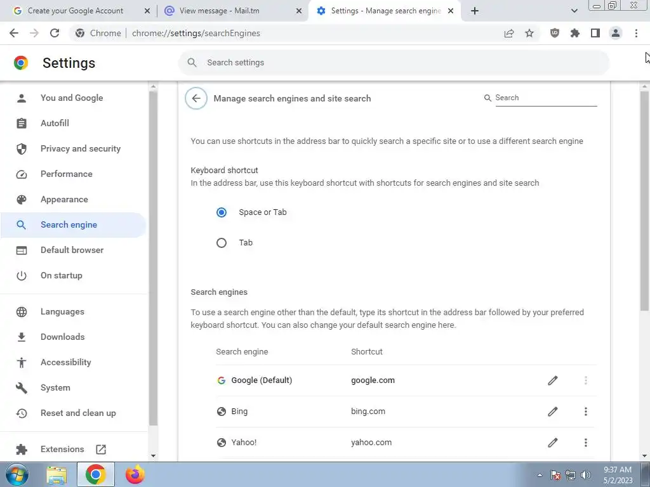Screen dimensions: 650x487
Task: Launch Firefox from the taskbar
Action: pos(135,474)
